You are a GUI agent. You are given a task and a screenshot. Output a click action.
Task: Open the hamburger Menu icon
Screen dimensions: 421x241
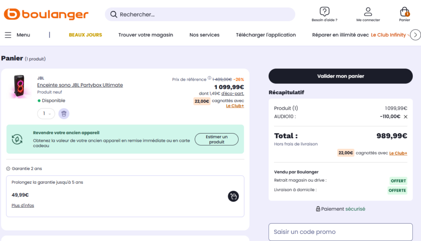pos(8,35)
